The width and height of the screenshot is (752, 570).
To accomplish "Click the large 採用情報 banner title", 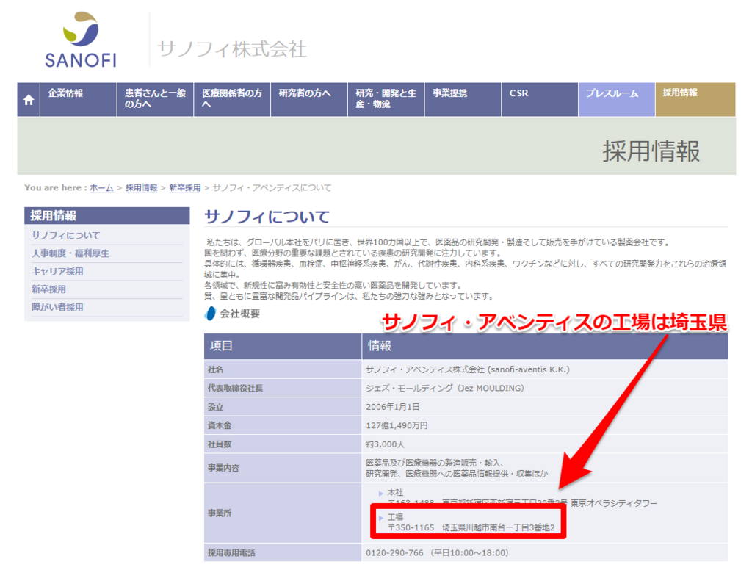I will (651, 151).
